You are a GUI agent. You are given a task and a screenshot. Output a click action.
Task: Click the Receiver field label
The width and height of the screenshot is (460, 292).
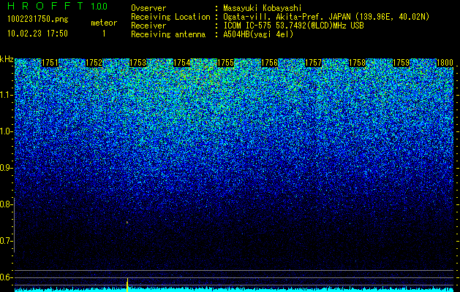(148, 26)
